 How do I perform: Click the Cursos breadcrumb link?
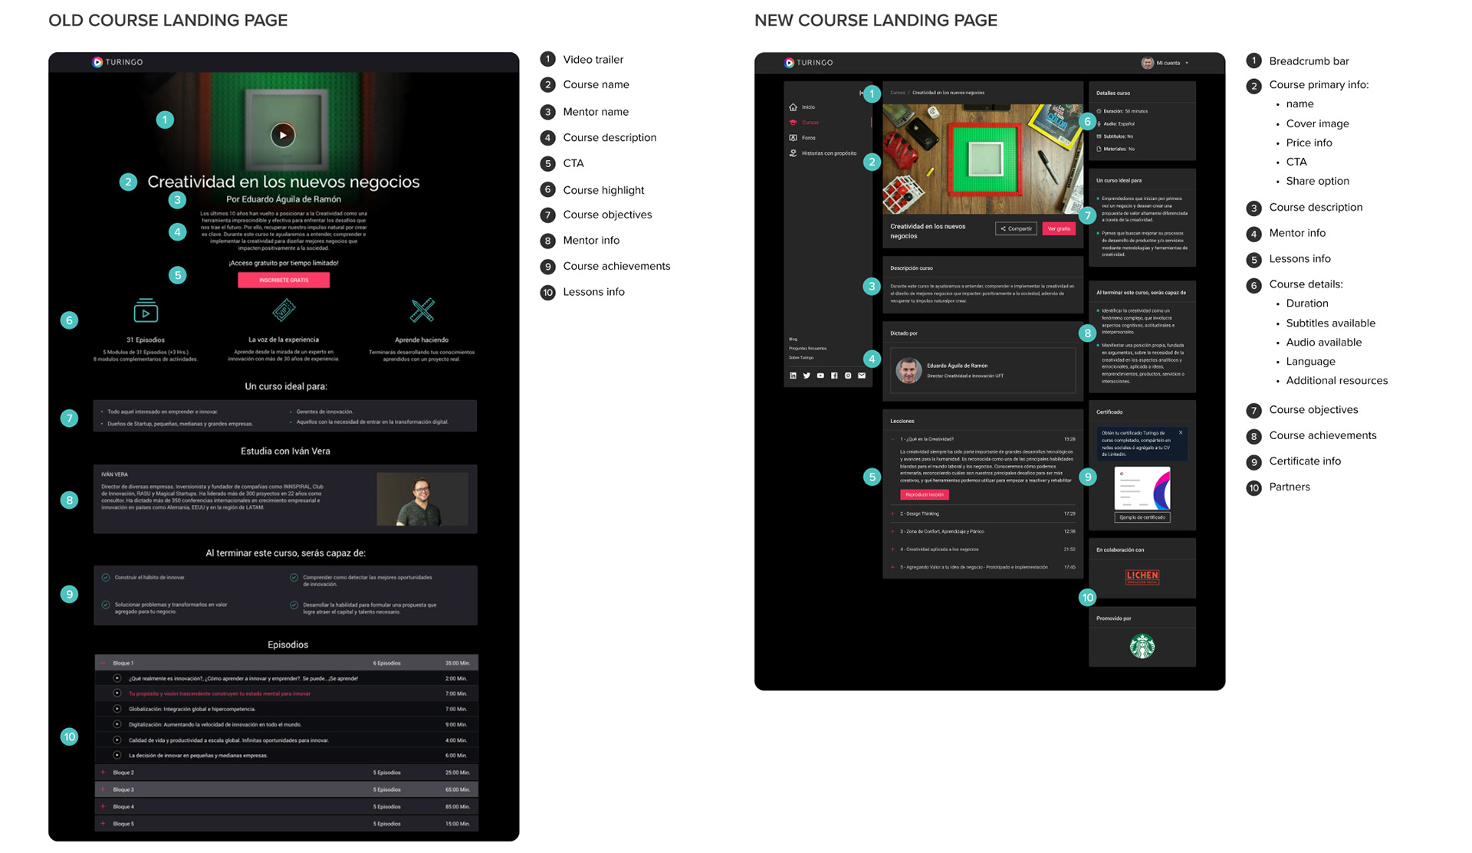897,93
